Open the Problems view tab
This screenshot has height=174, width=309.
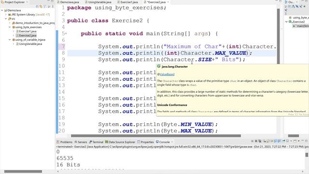click(x=64, y=142)
